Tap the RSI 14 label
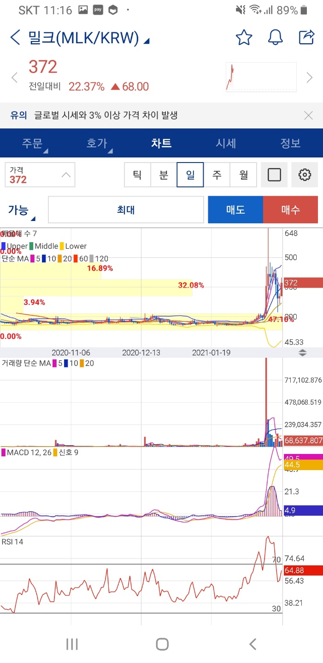 click(x=12, y=542)
